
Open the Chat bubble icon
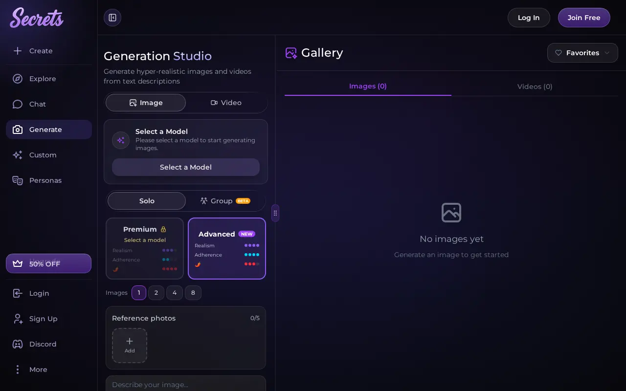click(18, 104)
